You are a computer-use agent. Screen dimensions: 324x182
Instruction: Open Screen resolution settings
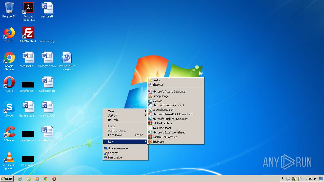(125, 148)
